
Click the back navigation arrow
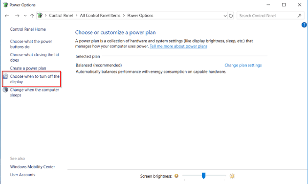coord(7,16)
